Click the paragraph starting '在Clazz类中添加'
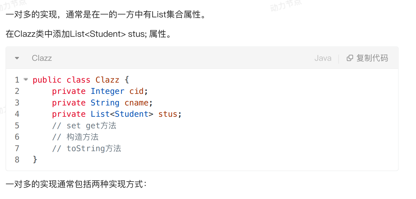 coord(88,34)
